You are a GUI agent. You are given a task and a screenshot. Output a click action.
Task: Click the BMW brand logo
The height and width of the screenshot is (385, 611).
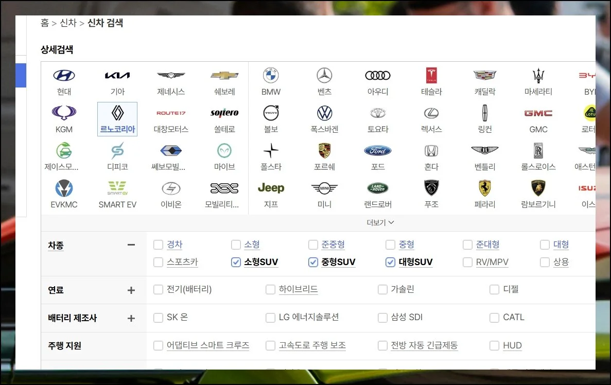(x=271, y=76)
